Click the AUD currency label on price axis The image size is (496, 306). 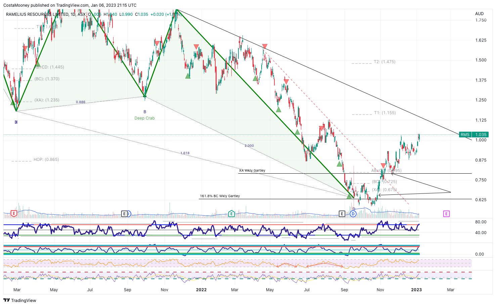[x=479, y=14]
